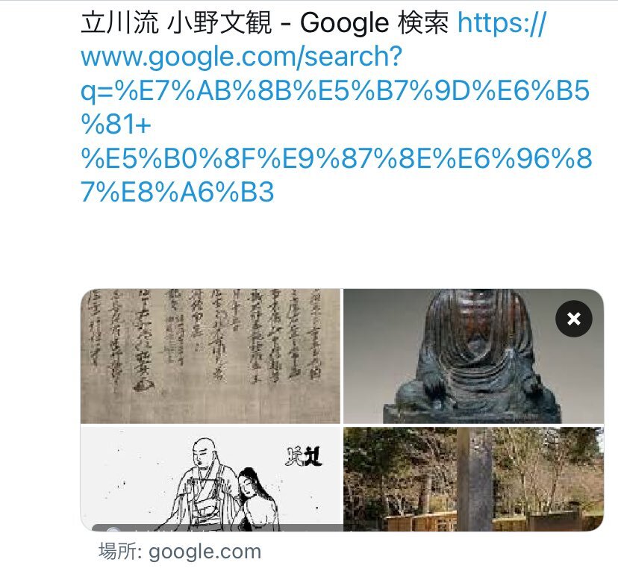Tap the final "7%E8%A6%B3" link line
This screenshot has height=580, width=618.
[177, 193]
